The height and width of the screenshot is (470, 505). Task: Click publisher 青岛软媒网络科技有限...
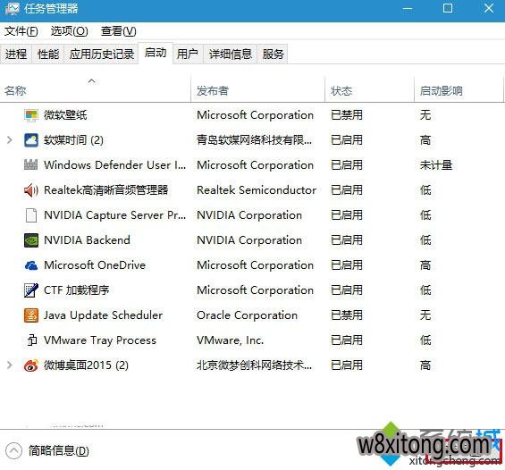[254, 140]
